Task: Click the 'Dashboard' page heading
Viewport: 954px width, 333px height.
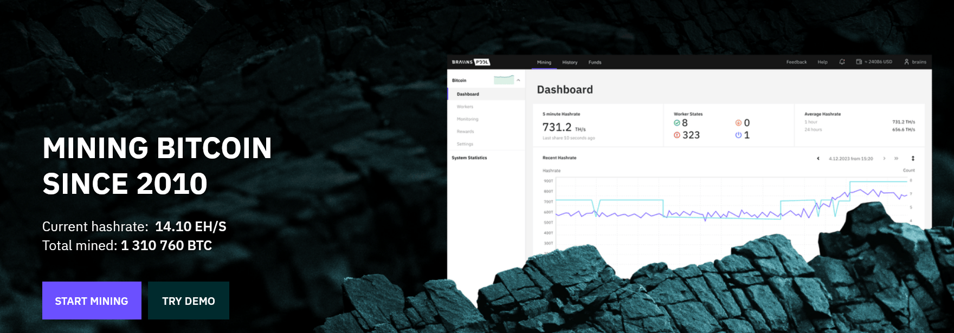Action: pos(565,90)
